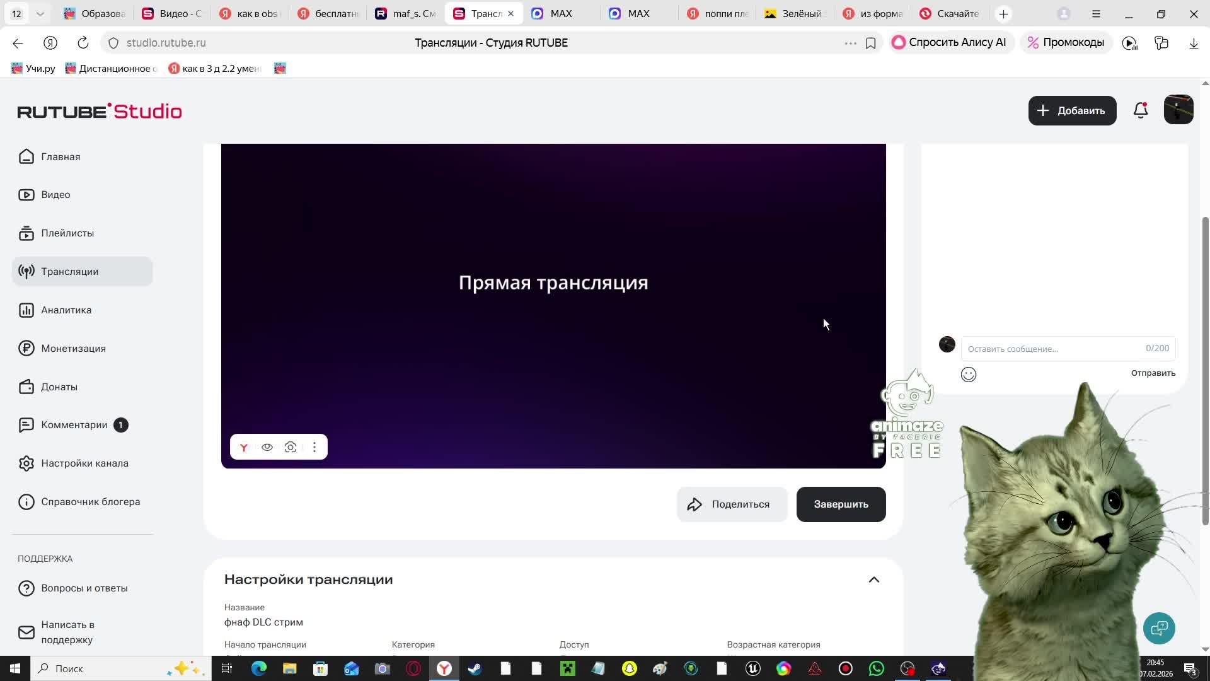Viewport: 1210px width, 681px height.
Task: Click the Завершить button
Action: click(841, 504)
